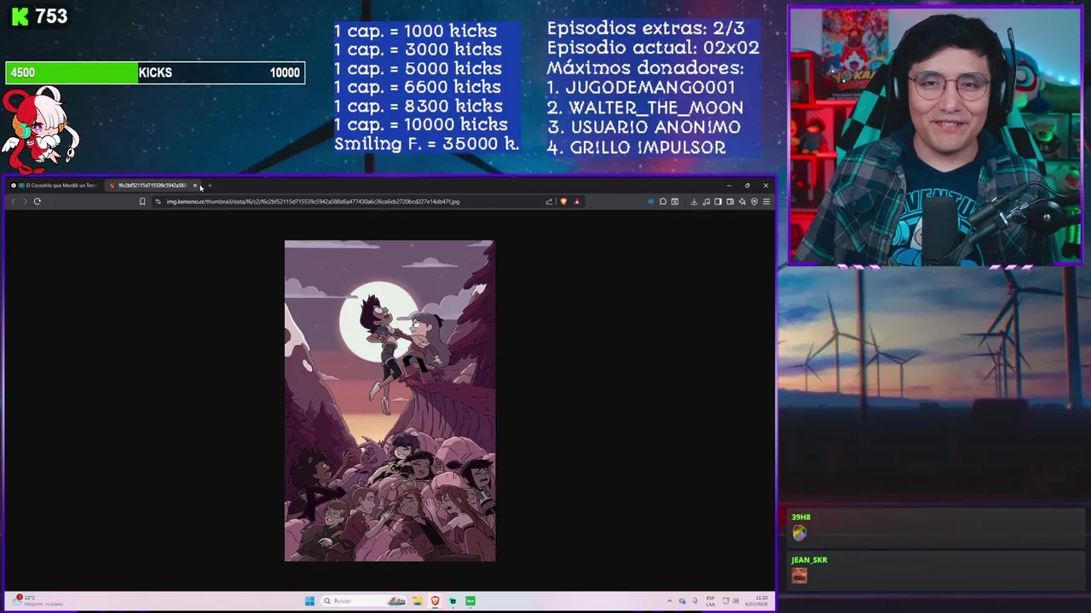
Task: Click the ESP LAA language indicator
Action: [x=711, y=601]
